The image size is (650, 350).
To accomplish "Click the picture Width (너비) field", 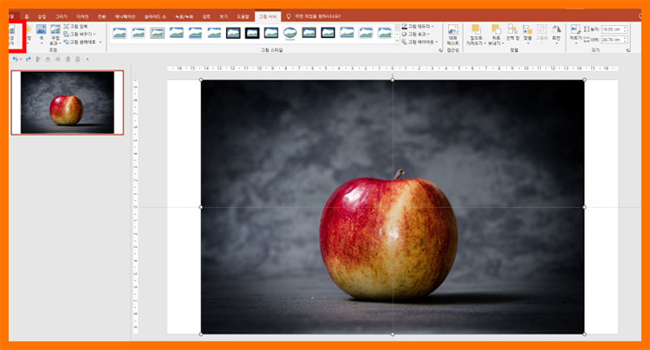I will [x=614, y=40].
